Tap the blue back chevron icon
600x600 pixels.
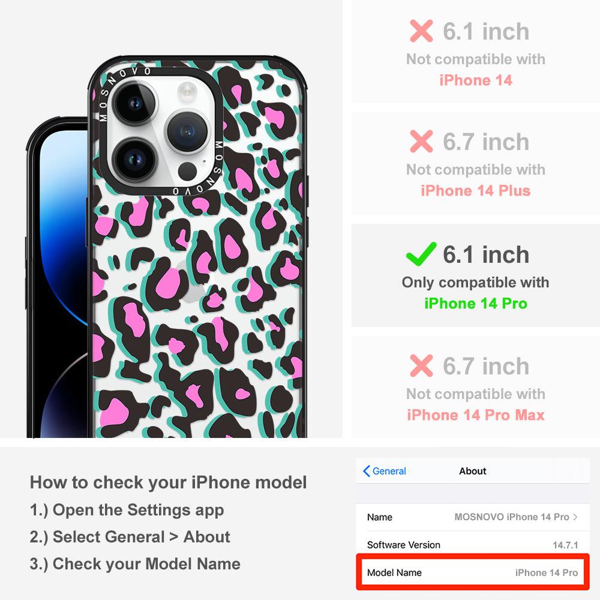tap(366, 471)
